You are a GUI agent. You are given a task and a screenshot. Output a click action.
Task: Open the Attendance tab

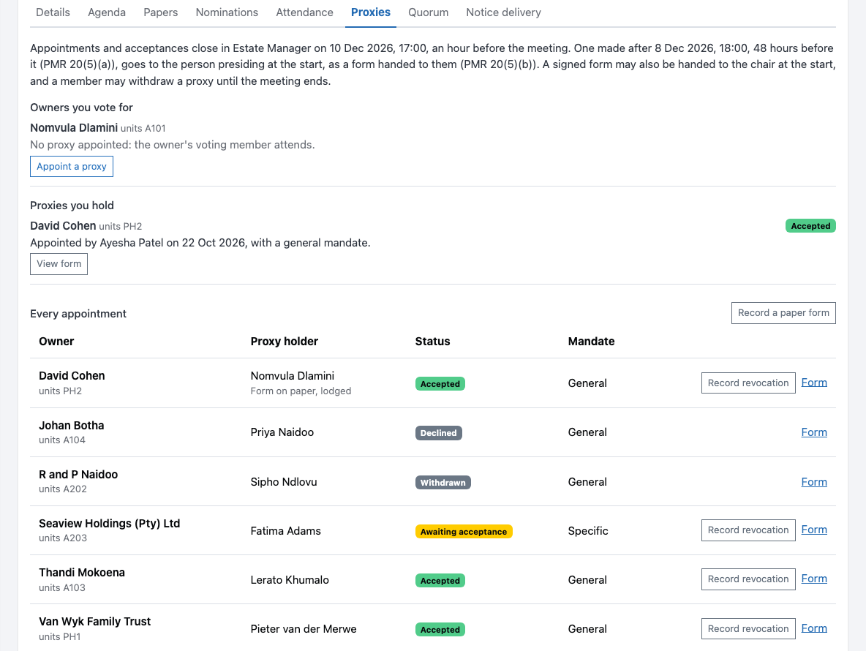305,12
